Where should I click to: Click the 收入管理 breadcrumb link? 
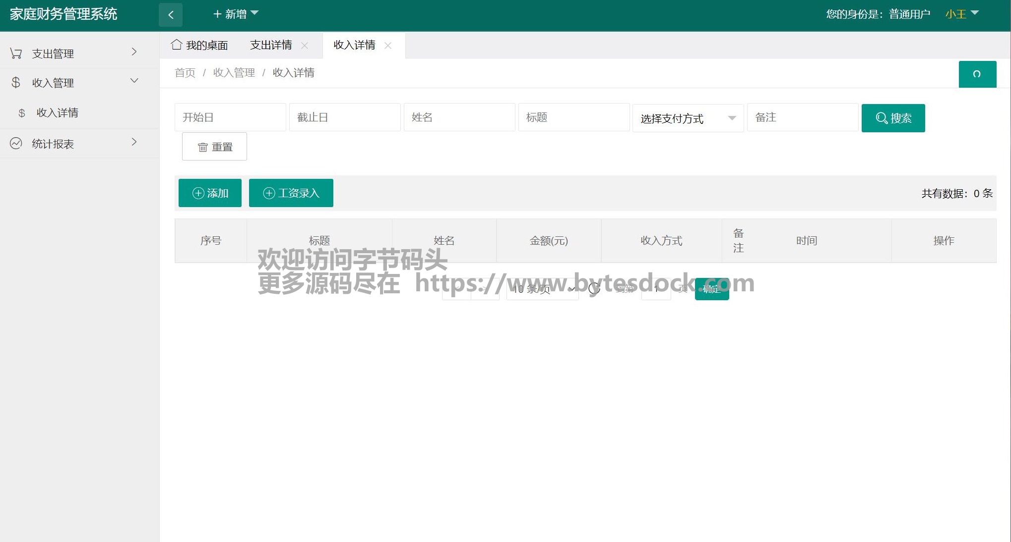pos(234,73)
